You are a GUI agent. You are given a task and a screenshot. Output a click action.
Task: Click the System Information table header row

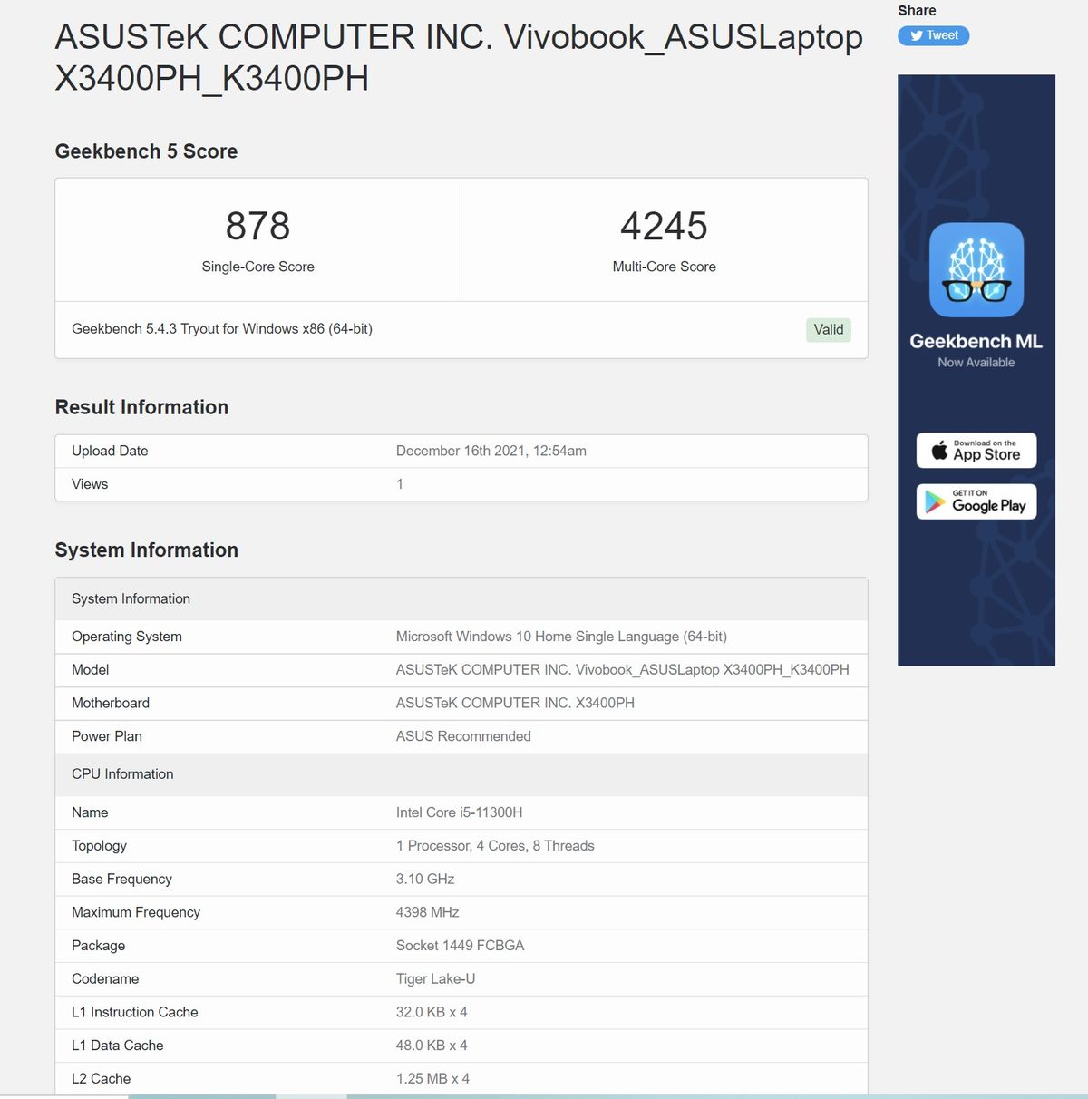point(461,598)
